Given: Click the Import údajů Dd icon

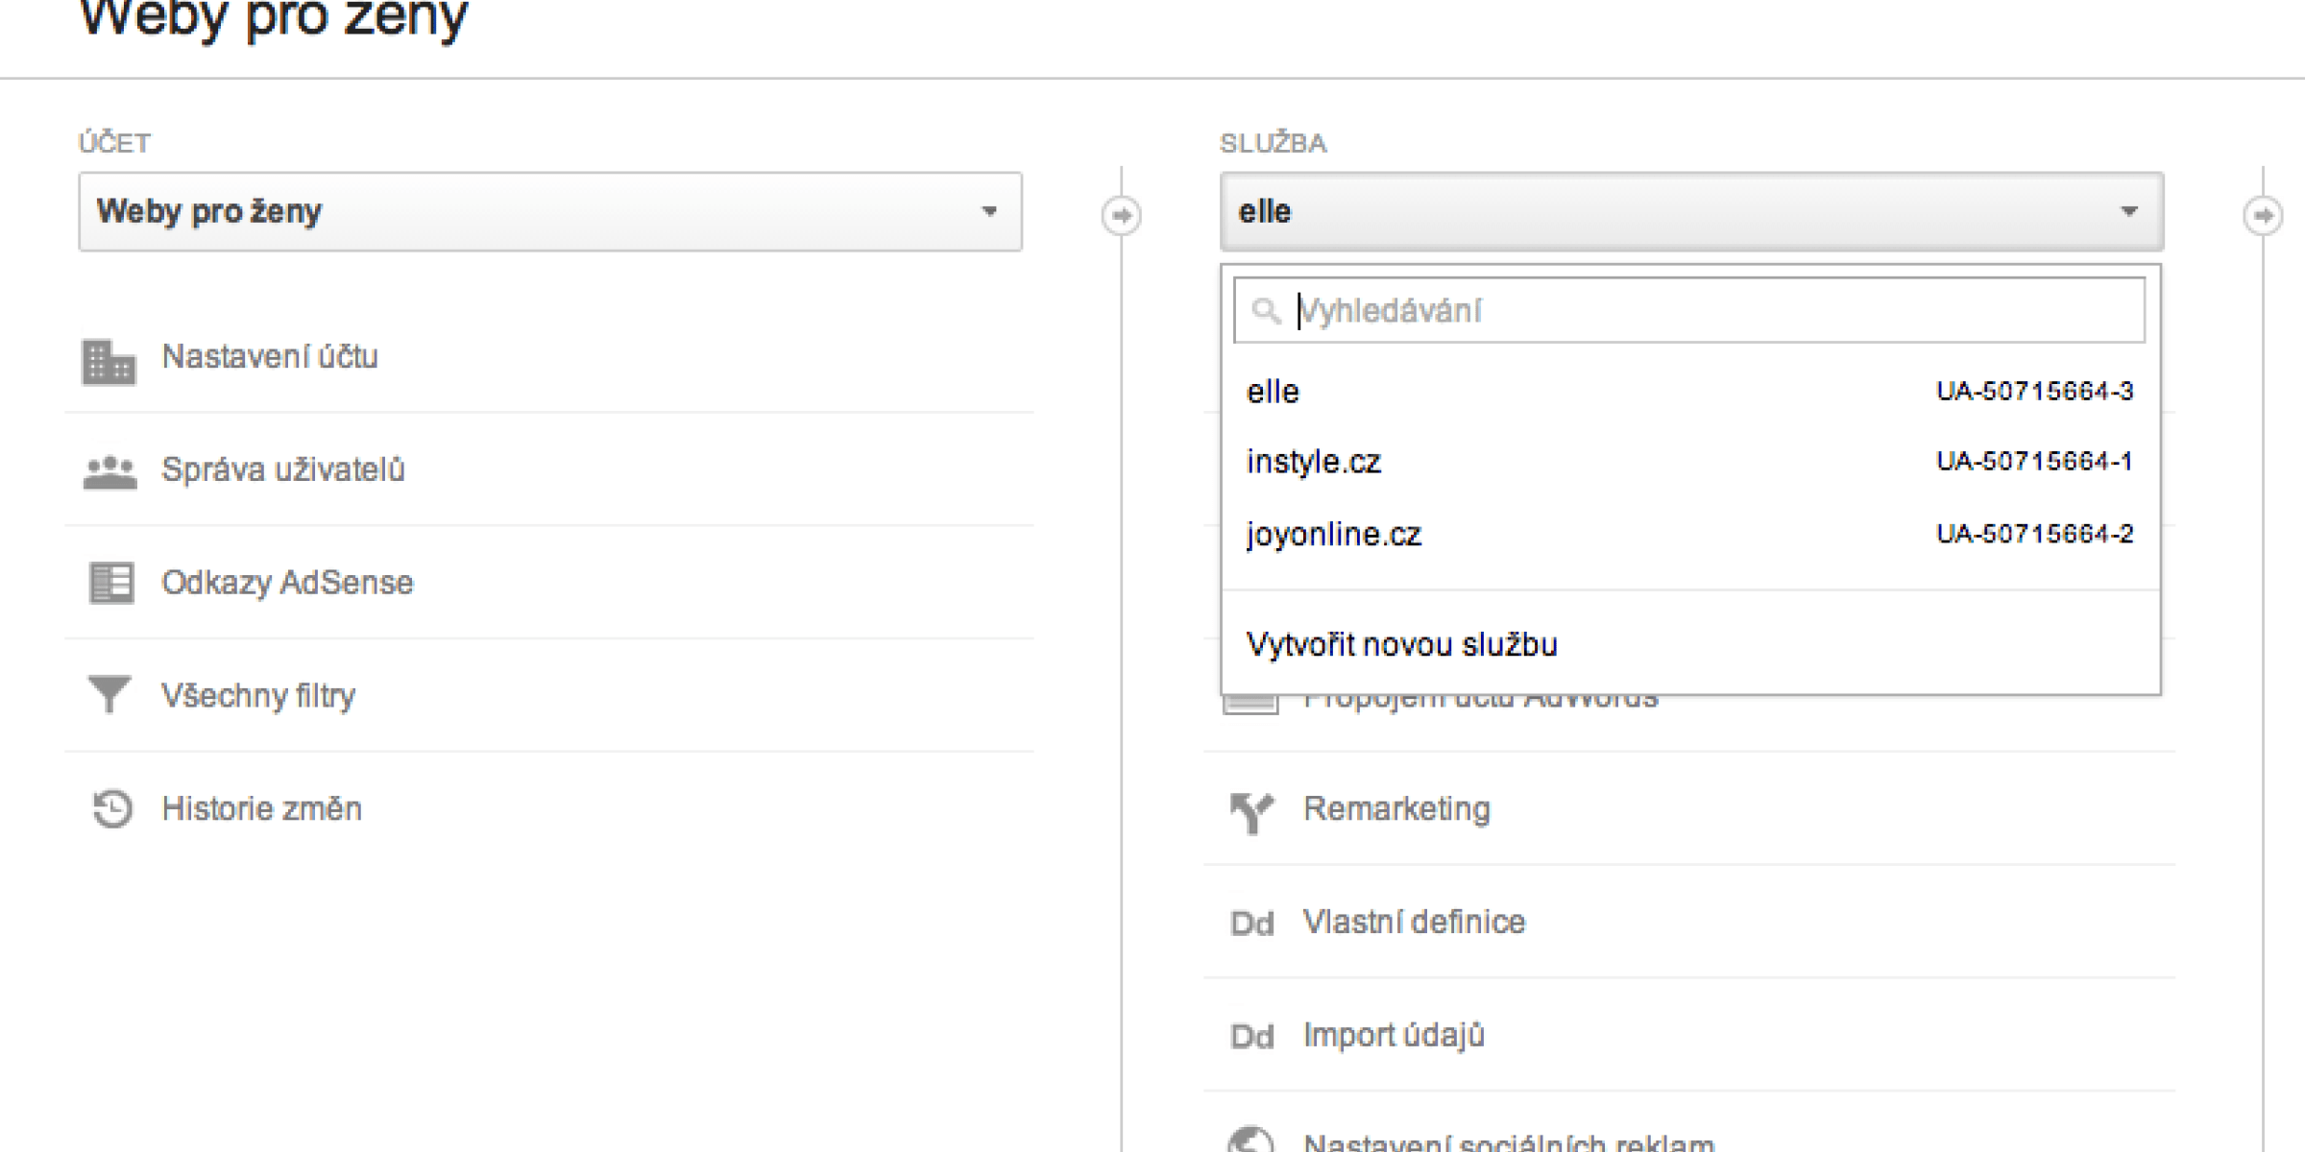Looking at the screenshot, I should [1251, 1037].
